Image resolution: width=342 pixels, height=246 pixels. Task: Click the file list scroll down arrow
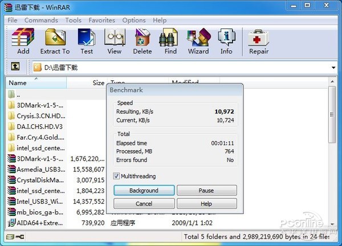click(332, 224)
